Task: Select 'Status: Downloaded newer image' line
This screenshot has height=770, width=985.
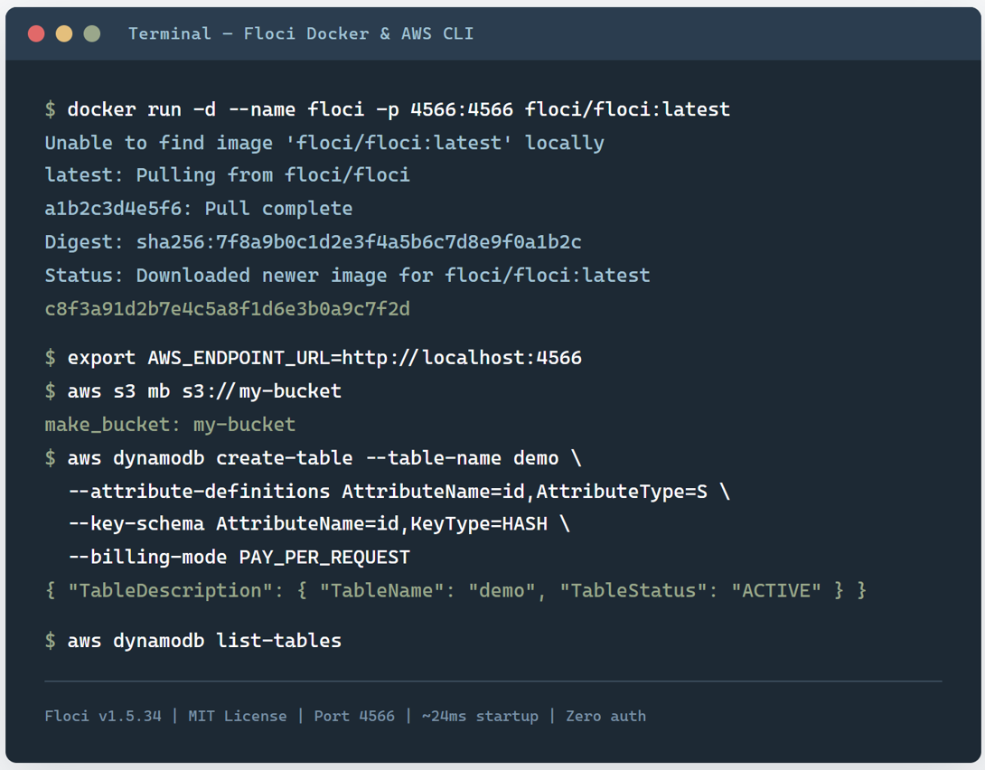Action: pyautogui.click(x=347, y=275)
